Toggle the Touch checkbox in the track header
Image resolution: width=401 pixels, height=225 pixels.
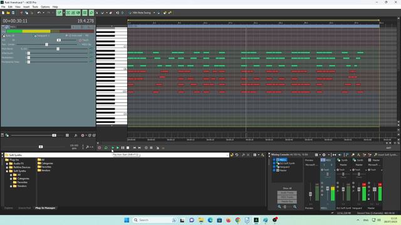pyautogui.click(x=80, y=40)
